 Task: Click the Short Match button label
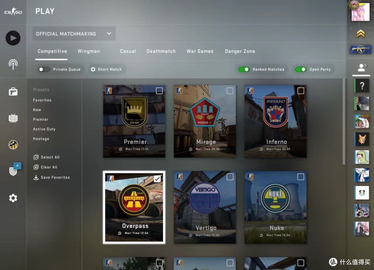[x=110, y=69]
